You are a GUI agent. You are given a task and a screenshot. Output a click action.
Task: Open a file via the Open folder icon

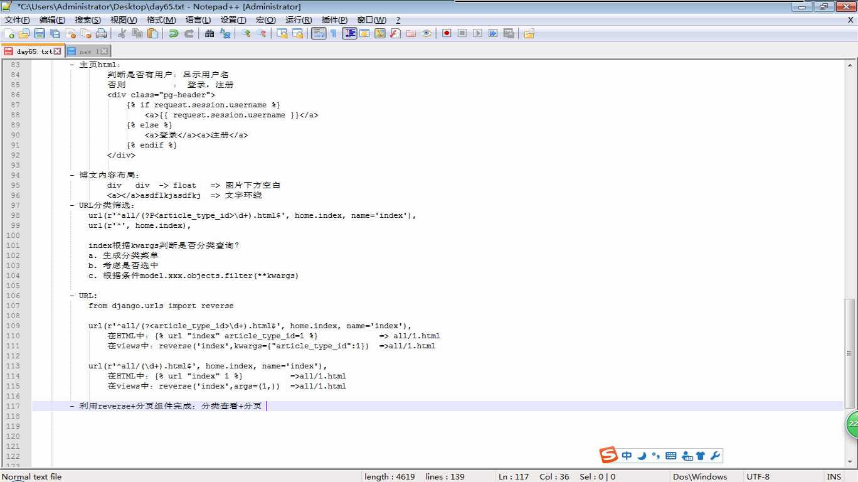[x=24, y=33]
